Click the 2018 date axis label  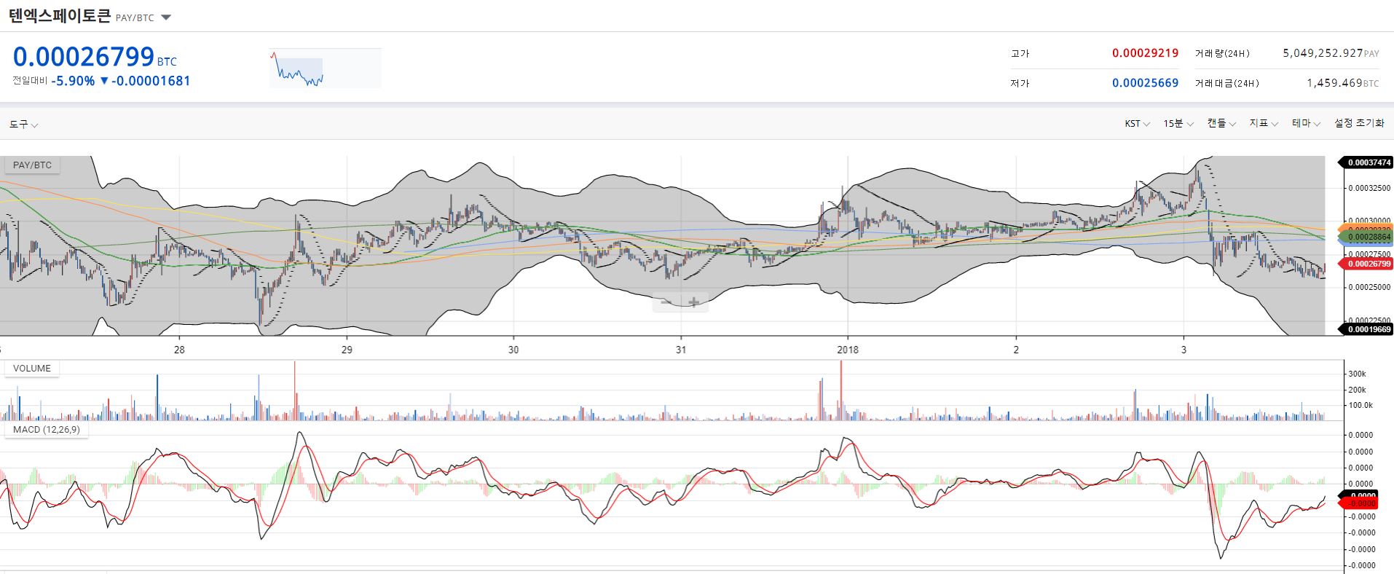tap(848, 350)
